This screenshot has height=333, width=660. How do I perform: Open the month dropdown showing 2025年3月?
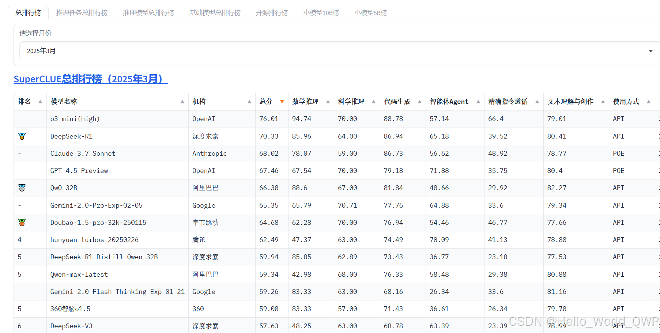click(339, 51)
